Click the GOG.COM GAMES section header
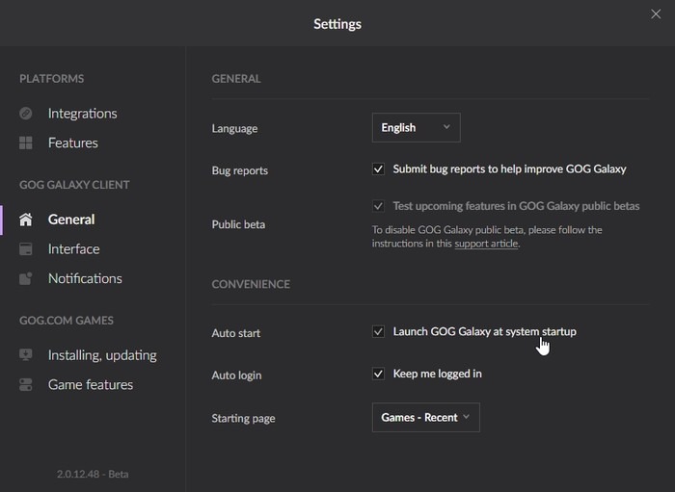 67,320
